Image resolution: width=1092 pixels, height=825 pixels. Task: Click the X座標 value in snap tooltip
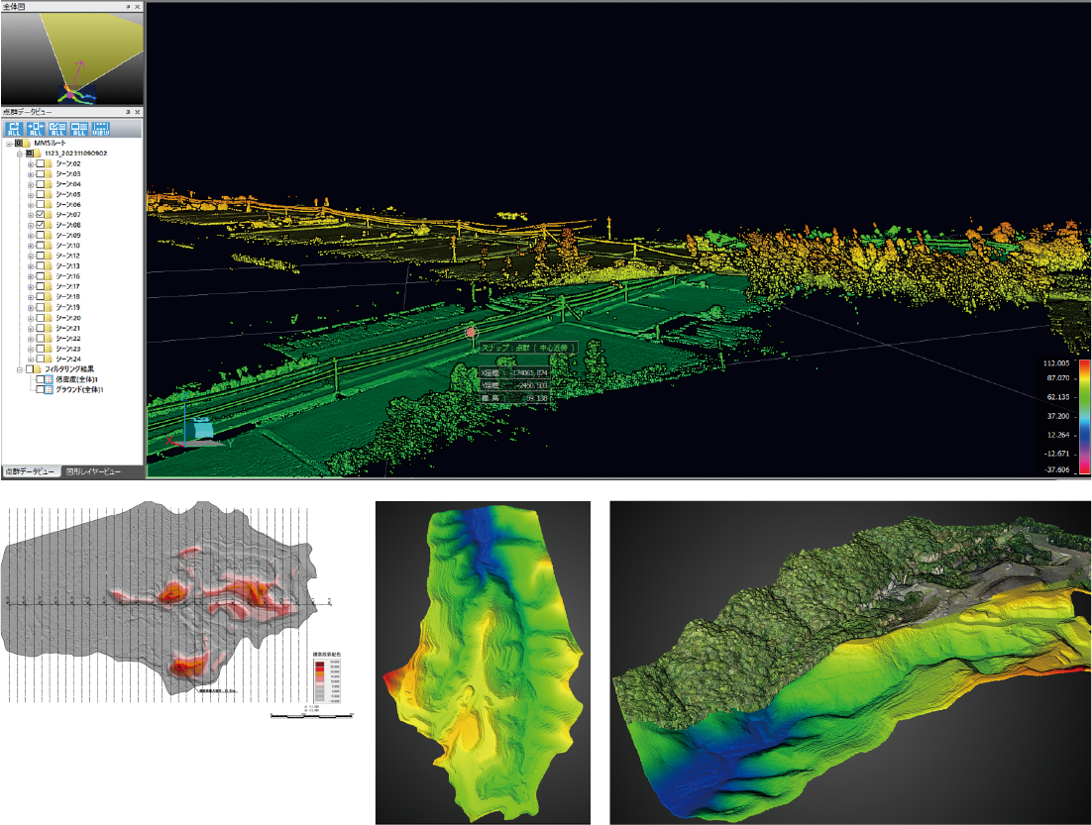[529, 372]
